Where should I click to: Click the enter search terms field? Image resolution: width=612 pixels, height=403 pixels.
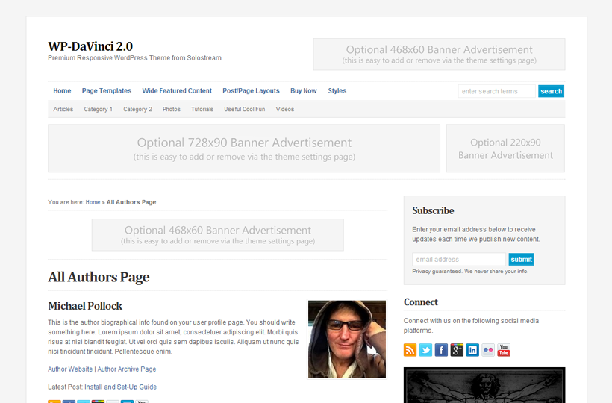click(x=497, y=91)
